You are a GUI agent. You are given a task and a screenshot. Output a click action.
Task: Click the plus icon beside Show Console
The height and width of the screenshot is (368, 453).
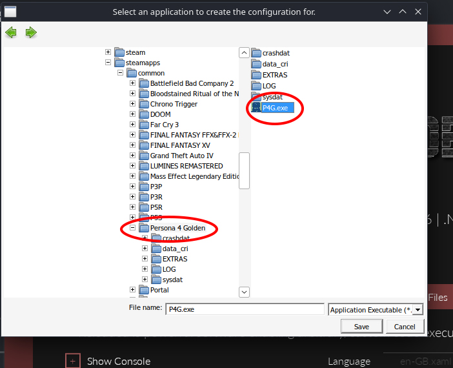[x=72, y=361]
